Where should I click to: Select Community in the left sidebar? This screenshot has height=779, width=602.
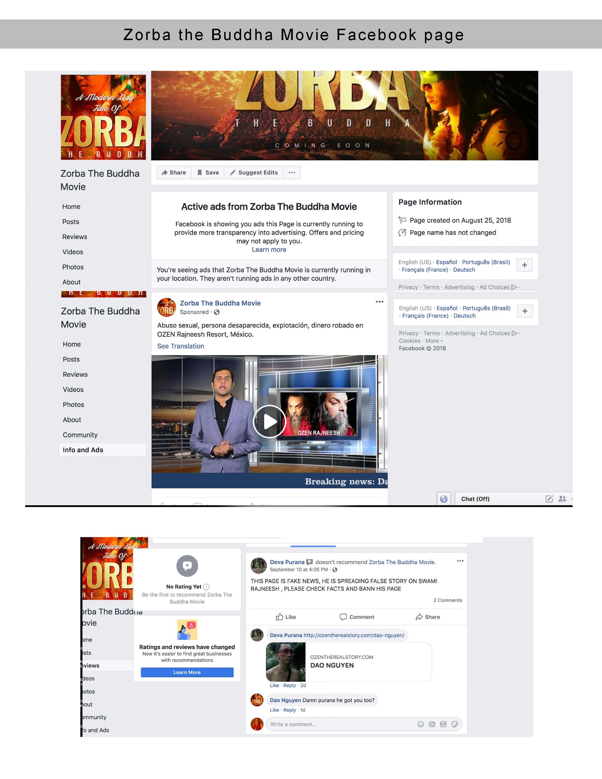coord(80,435)
